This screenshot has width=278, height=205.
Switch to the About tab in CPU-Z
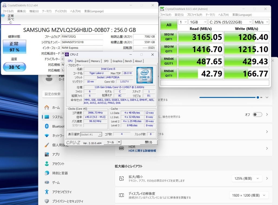click(138, 61)
